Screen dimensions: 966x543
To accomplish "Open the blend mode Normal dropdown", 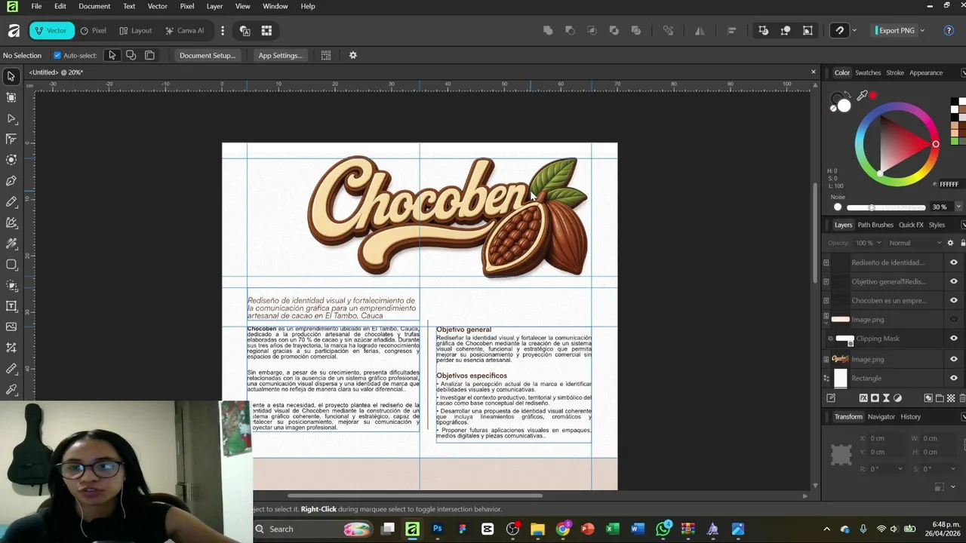I will point(915,243).
